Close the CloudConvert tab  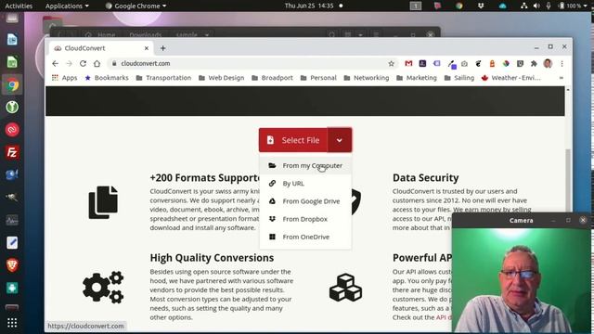[147, 48]
